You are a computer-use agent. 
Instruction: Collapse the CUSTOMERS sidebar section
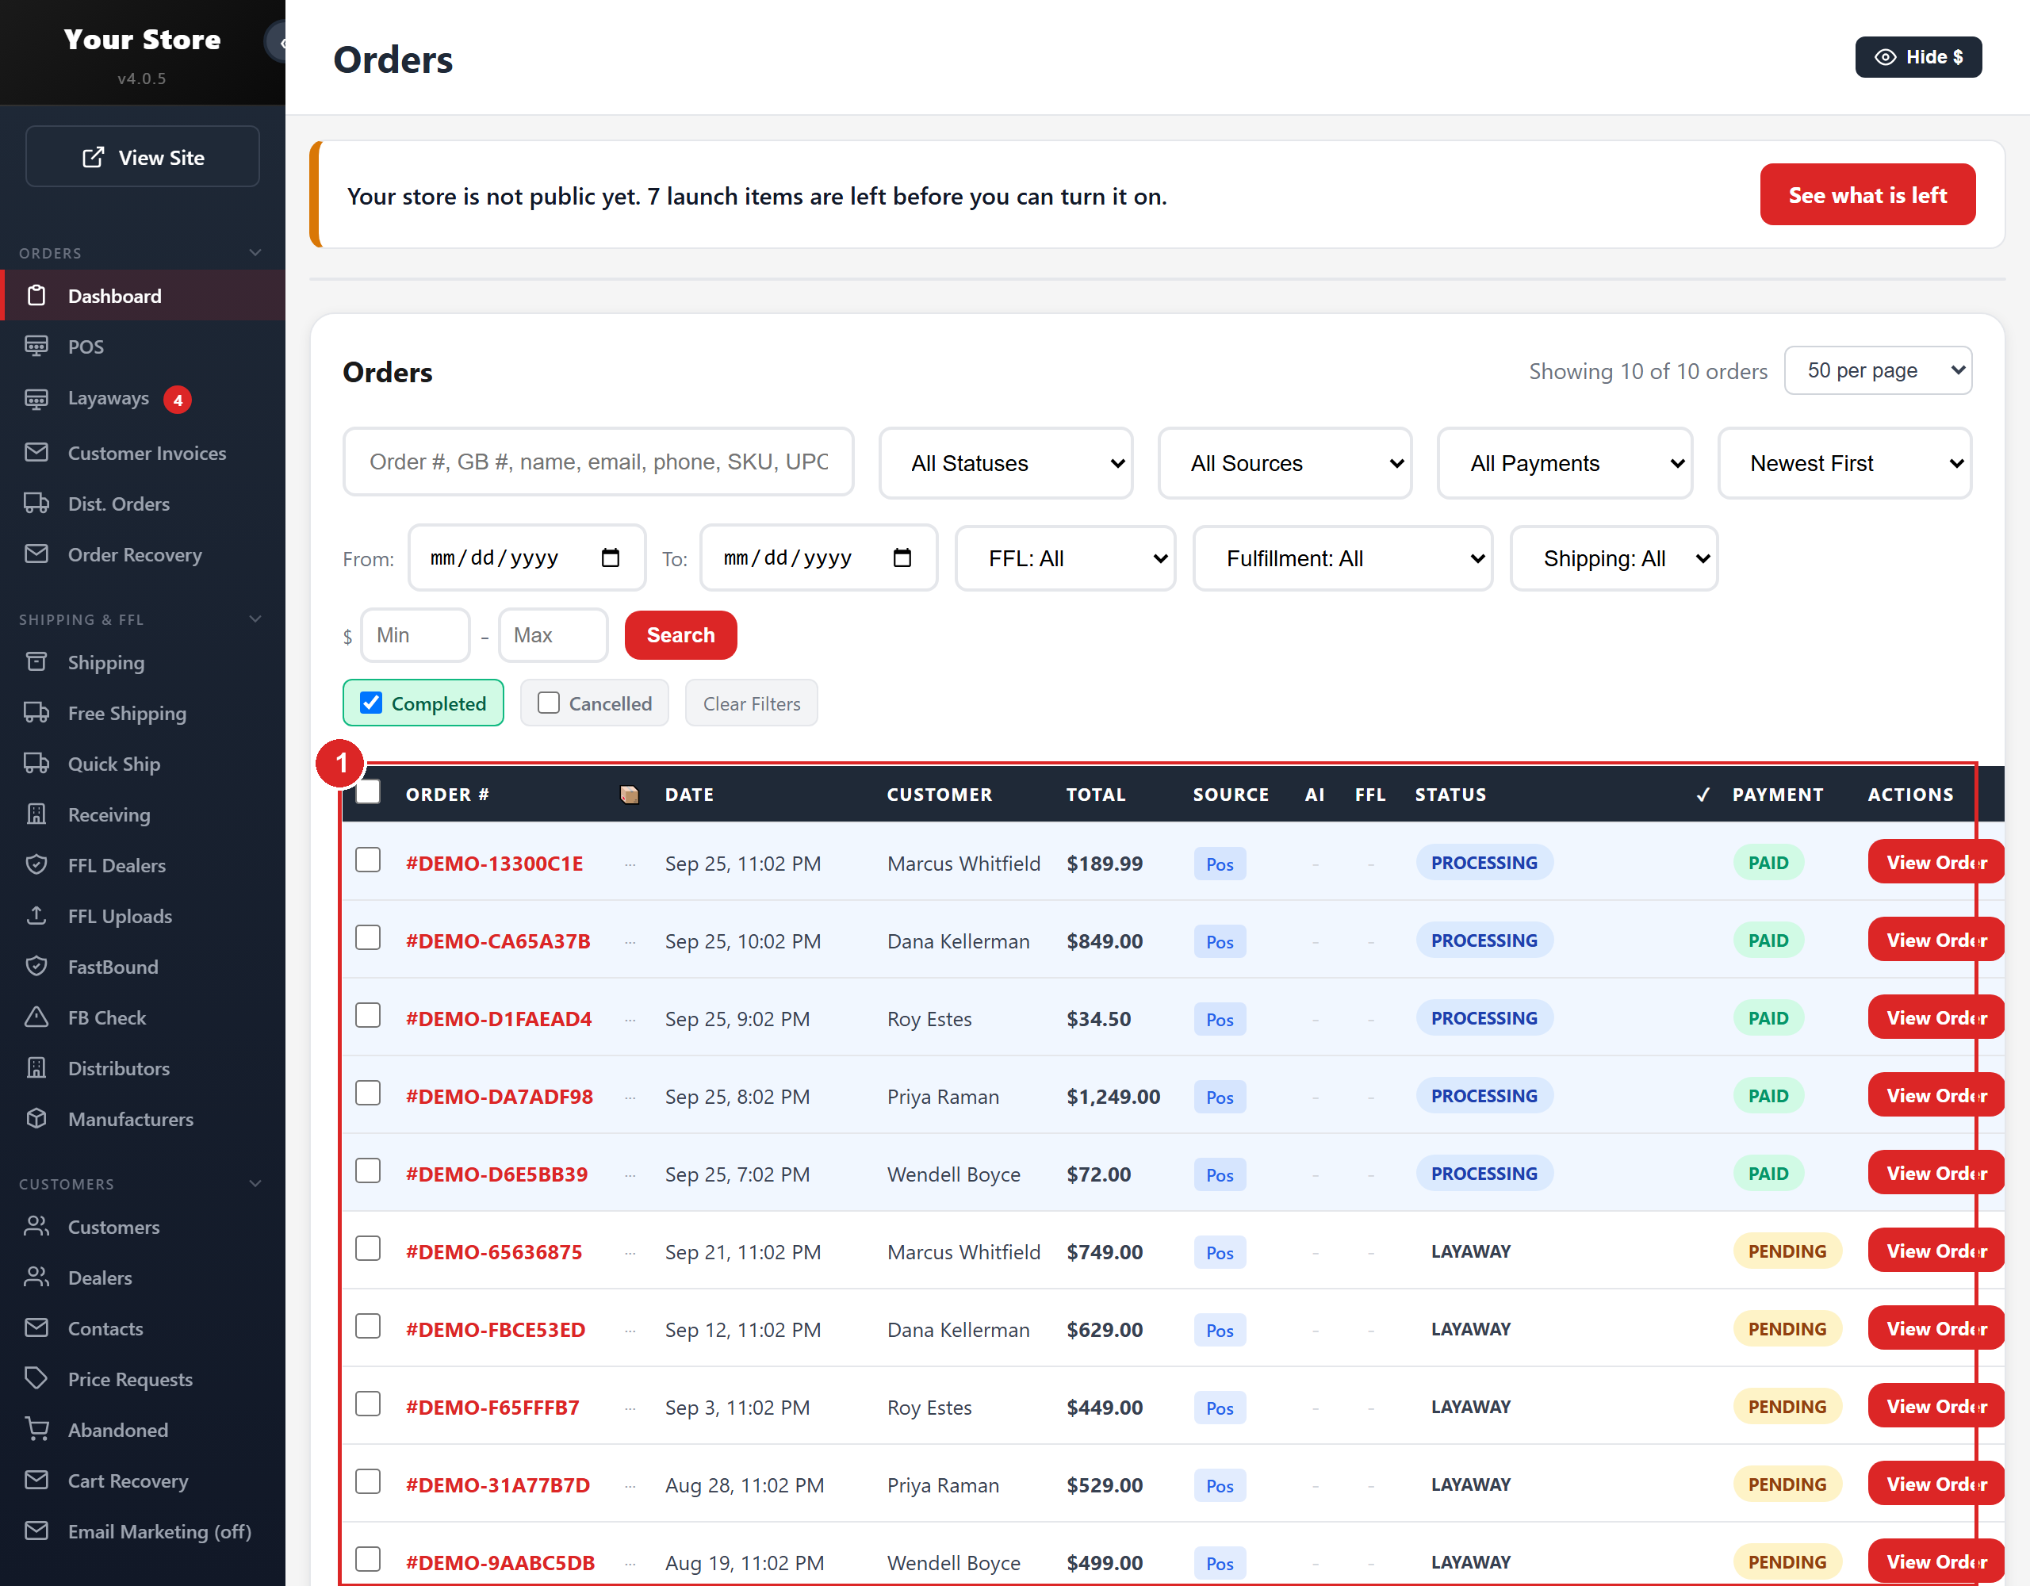click(x=255, y=1183)
